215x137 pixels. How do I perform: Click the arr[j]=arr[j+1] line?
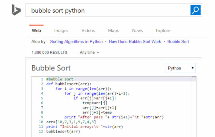pos(99,108)
